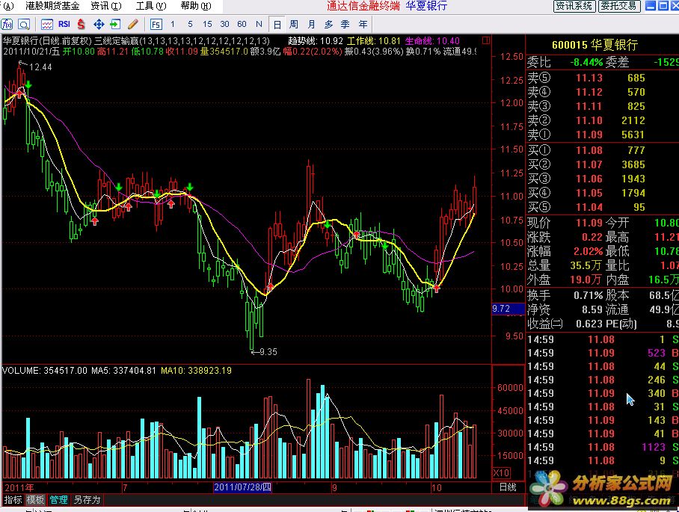This screenshot has height=512, width=679.
Task: Click the 换手 0.71% value
Action: (x=588, y=295)
